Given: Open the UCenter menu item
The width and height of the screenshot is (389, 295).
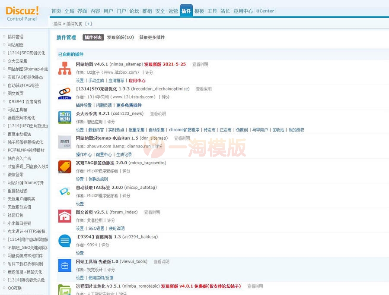Looking at the screenshot, I should [x=265, y=11].
